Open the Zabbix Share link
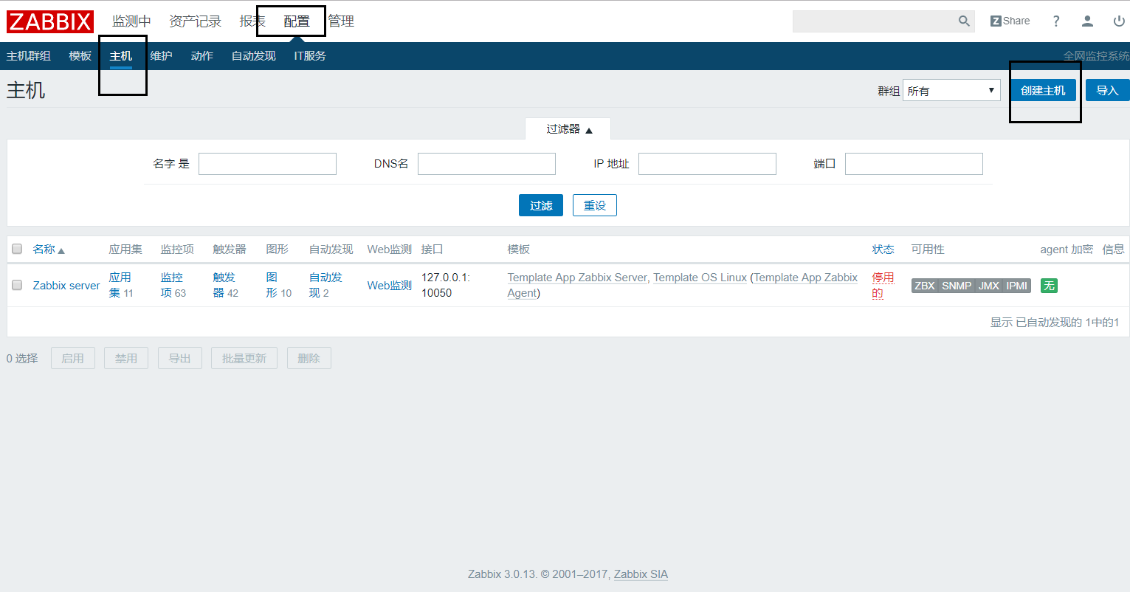This screenshot has height=592, width=1130. (1010, 21)
